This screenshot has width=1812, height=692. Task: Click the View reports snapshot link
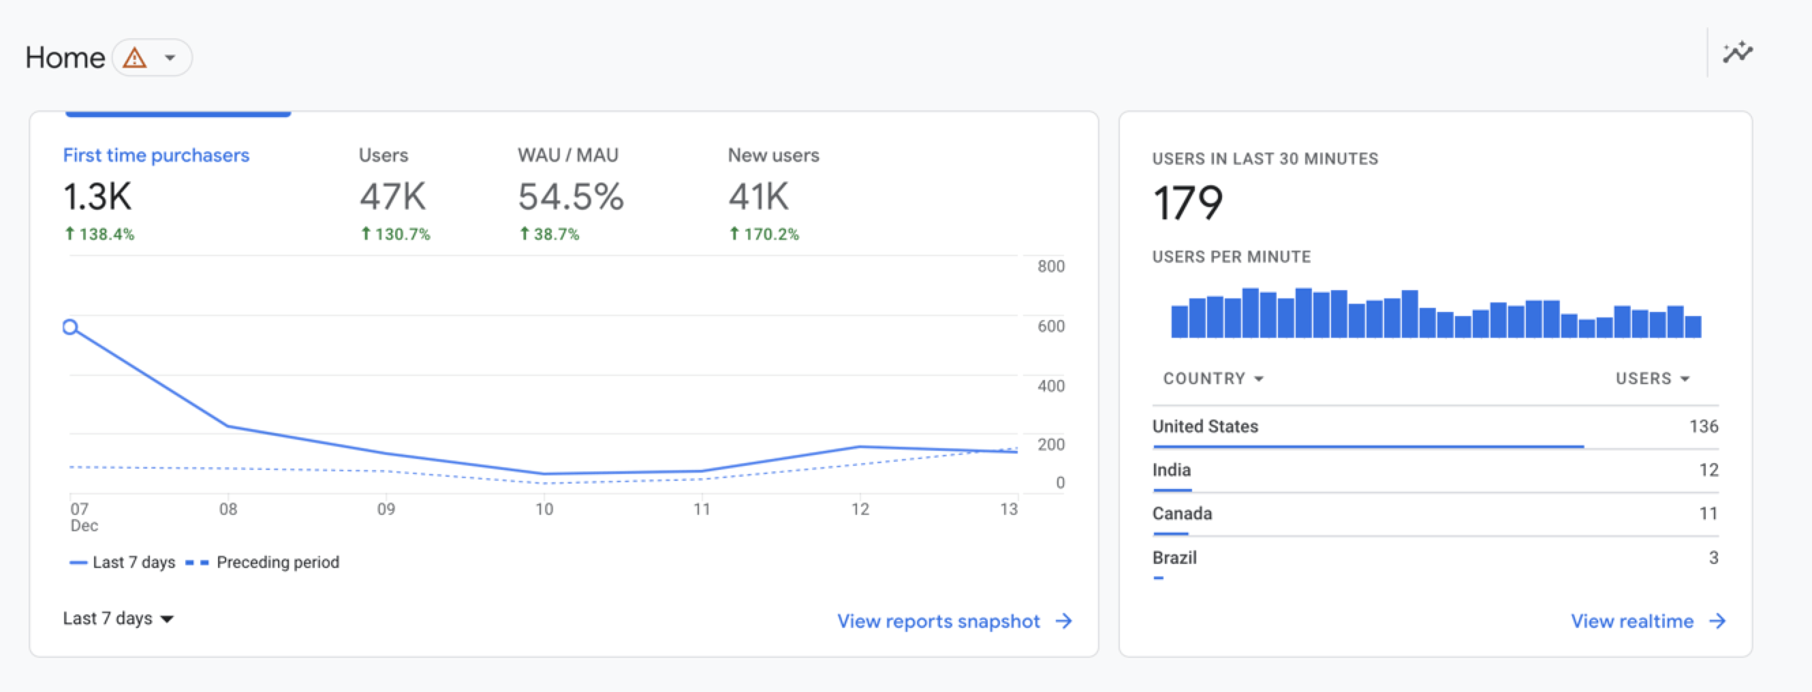pos(939,621)
